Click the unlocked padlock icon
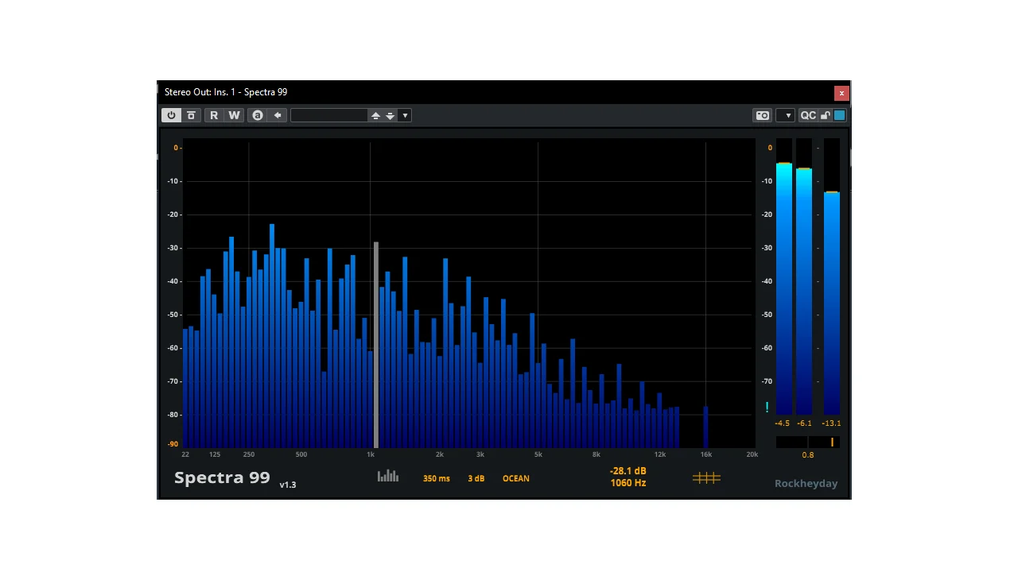The height and width of the screenshot is (572, 1018). (826, 115)
